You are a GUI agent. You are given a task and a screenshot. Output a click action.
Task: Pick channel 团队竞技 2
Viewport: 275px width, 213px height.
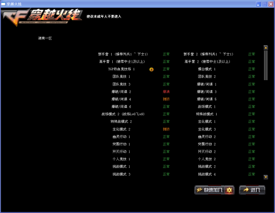[x=207, y=76]
